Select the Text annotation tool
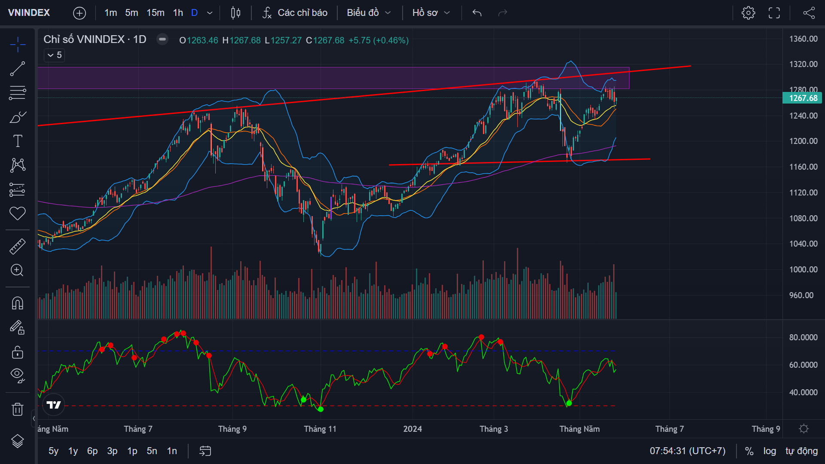 coord(18,141)
